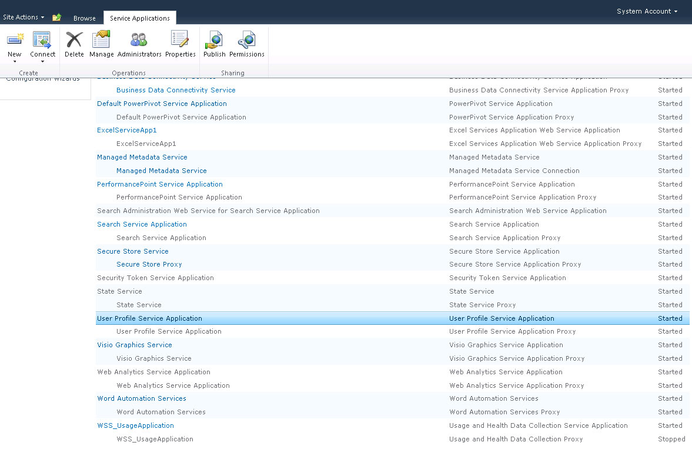Click Managed Metadata Service Connection type text
The image size is (692, 449).
coord(514,171)
